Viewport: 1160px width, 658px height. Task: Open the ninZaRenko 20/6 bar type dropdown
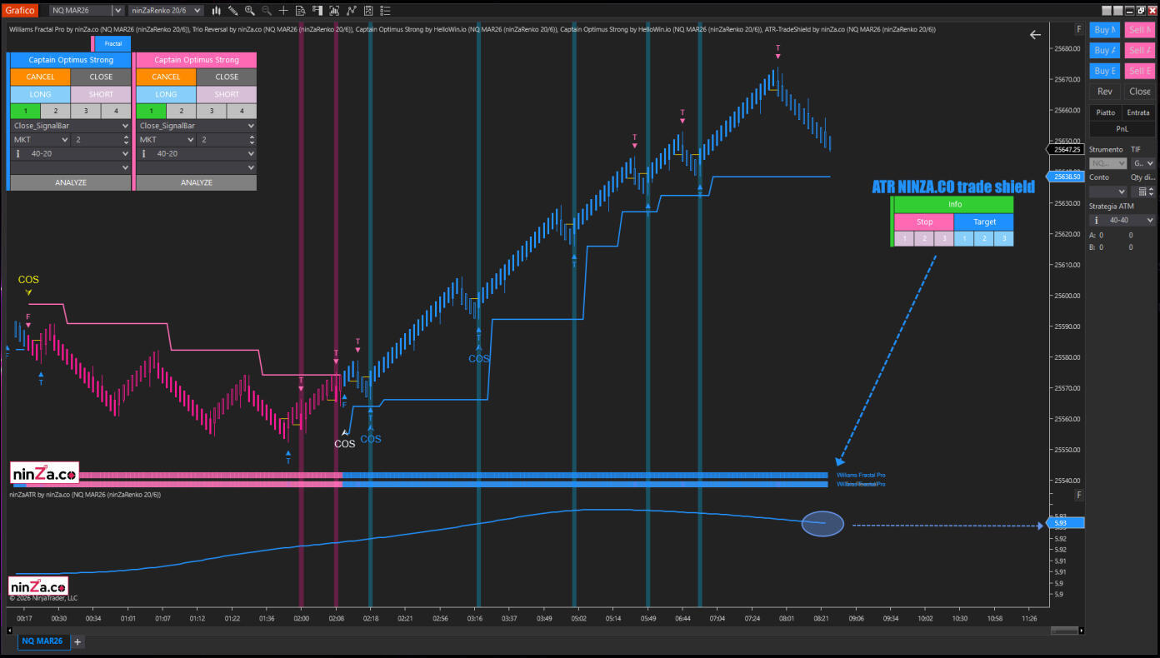(197, 10)
